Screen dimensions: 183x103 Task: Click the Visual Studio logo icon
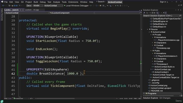2,2
